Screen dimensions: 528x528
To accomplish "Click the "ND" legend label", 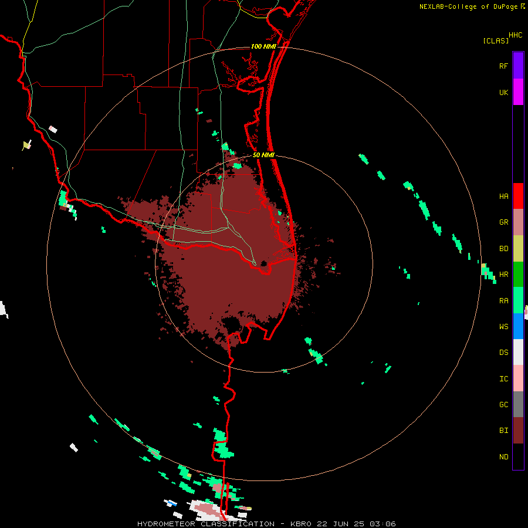I will (503, 457).
